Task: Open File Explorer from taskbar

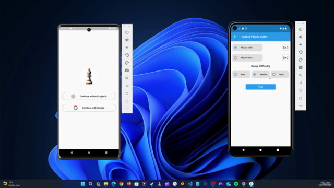Action: click(106, 184)
